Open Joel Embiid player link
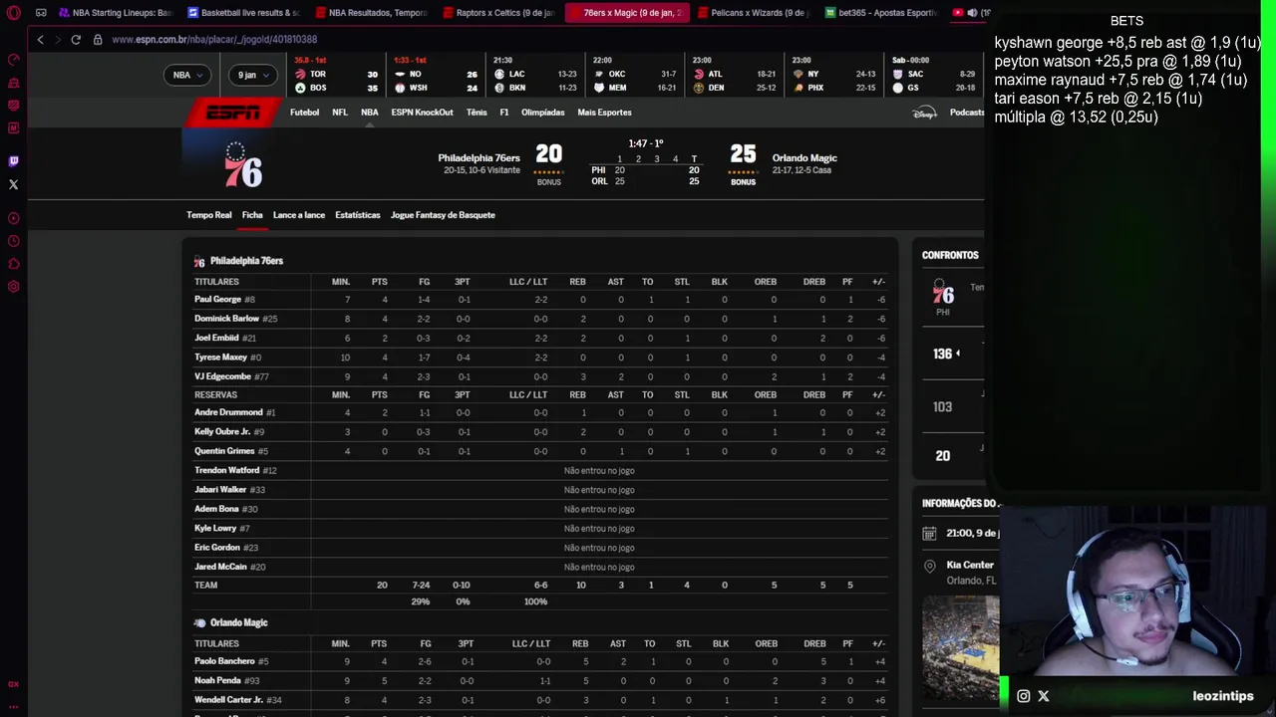This screenshot has height=717, width=1276. click(216, 339)
